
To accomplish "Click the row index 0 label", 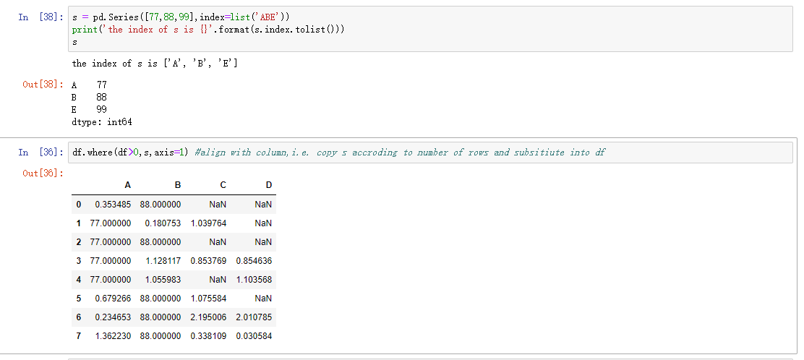I will [79, 204].
